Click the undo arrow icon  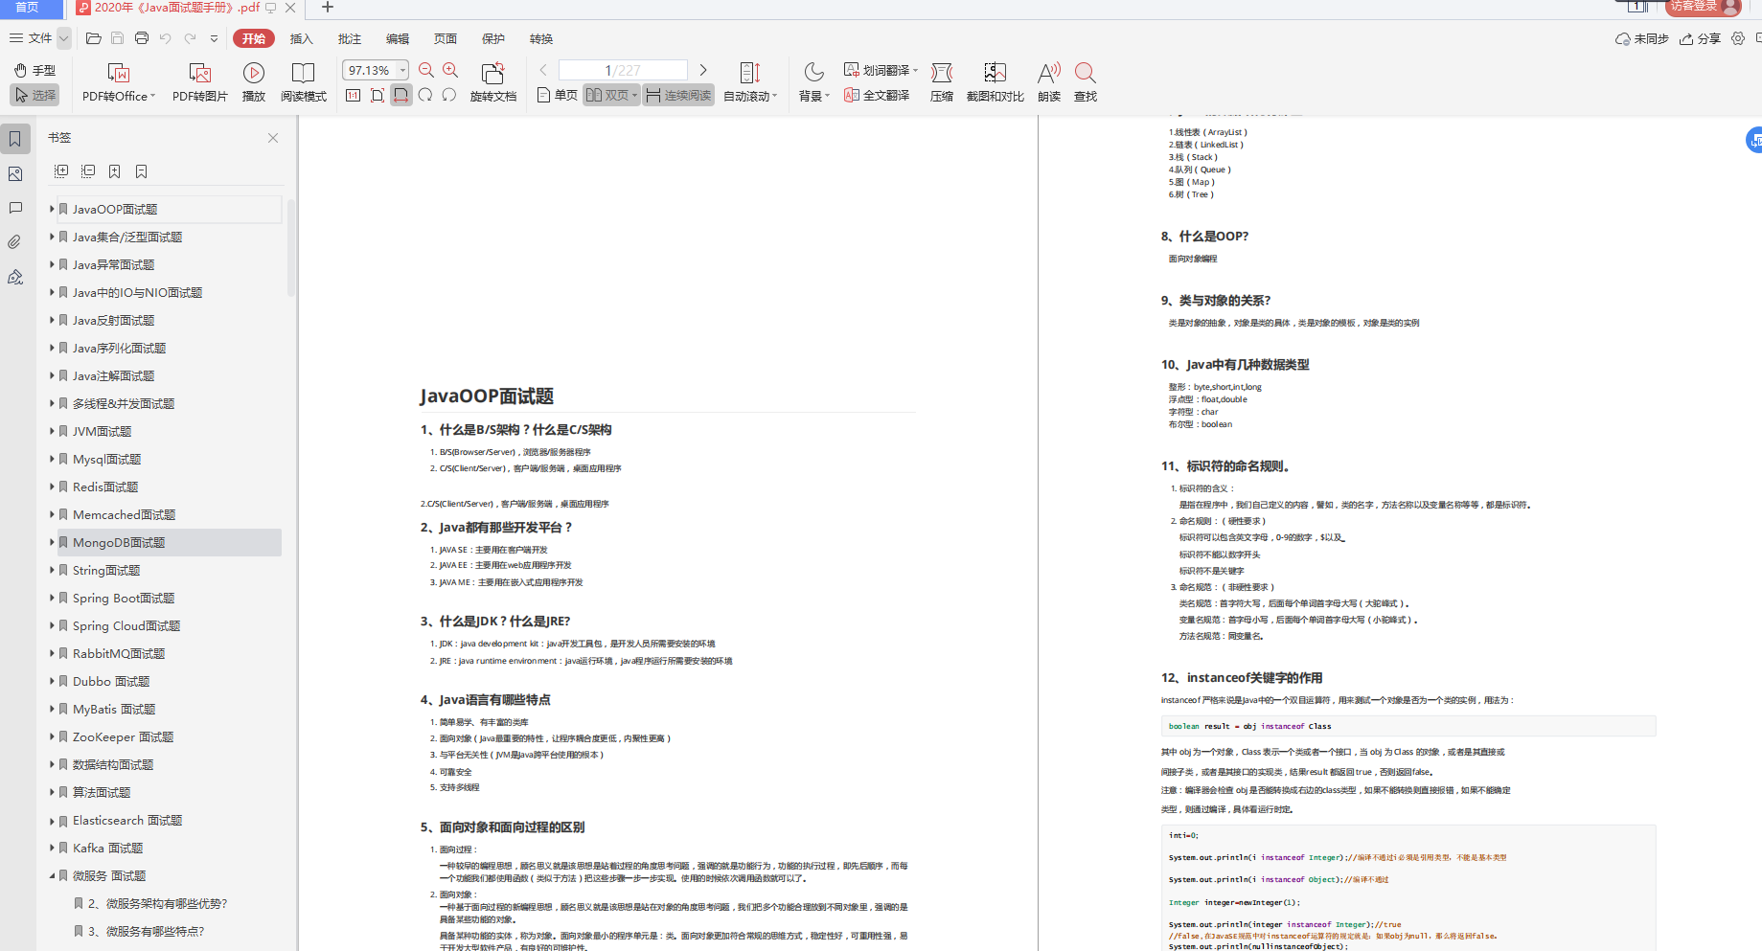pyautogui.click(x=165, y=38)
